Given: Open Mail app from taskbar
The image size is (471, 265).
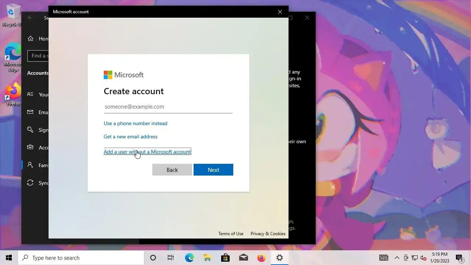Looking at the screenshot, I should point(243,258).
